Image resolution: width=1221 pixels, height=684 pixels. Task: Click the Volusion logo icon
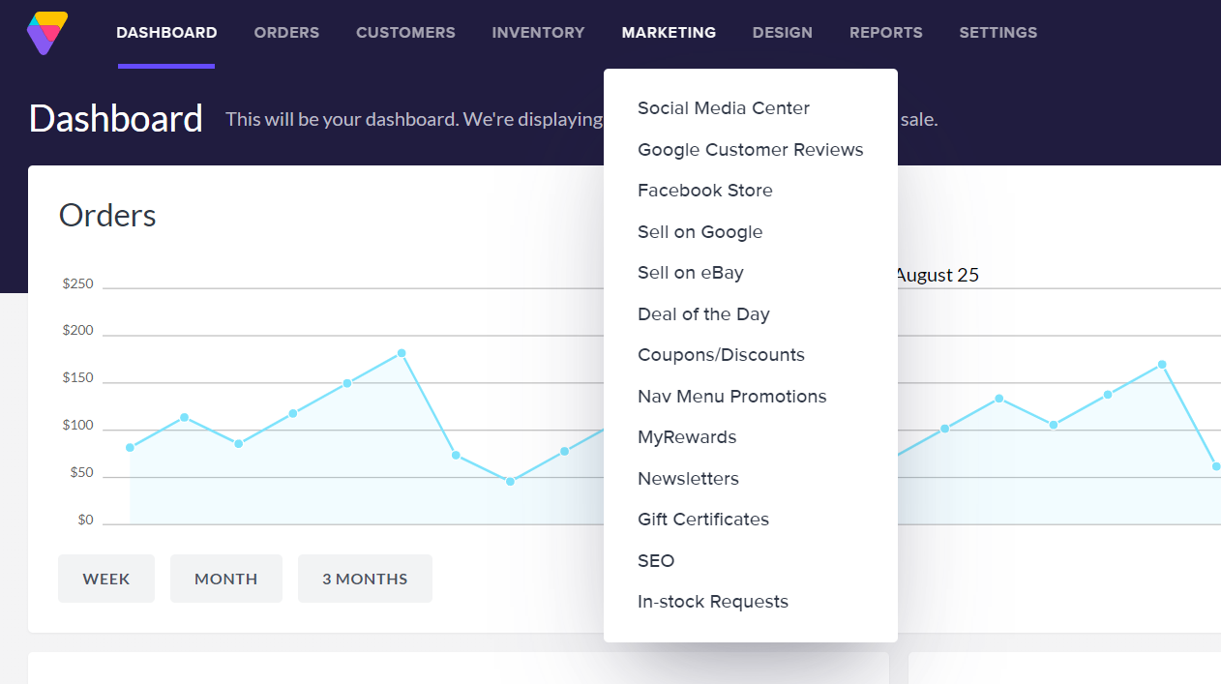click(46, 32)
